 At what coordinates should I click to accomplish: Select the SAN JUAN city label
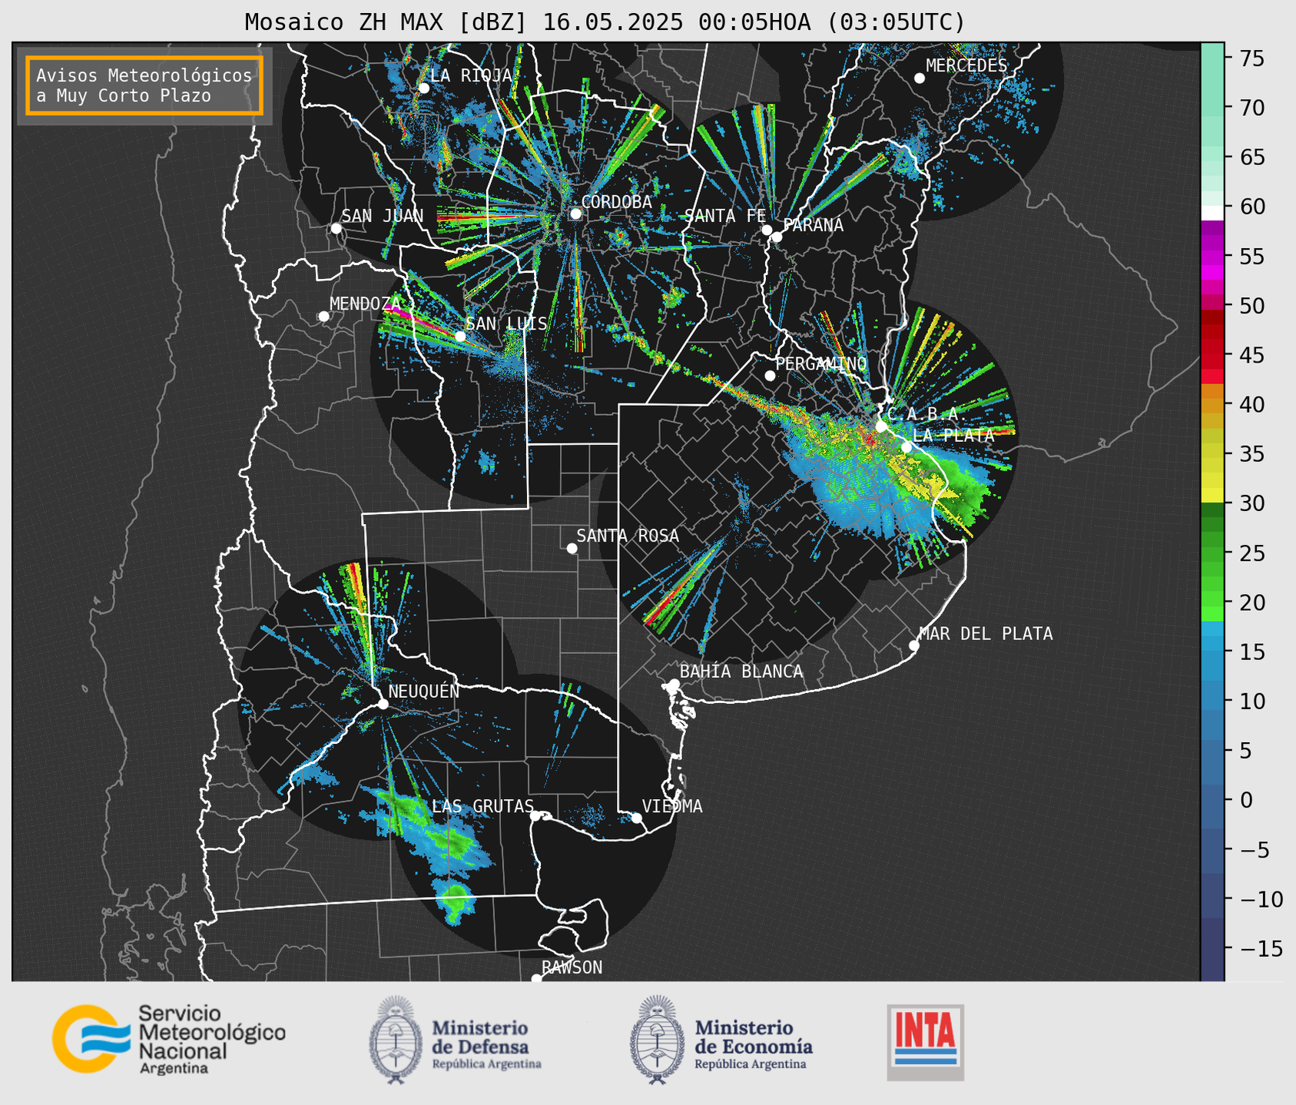(382, 216)
